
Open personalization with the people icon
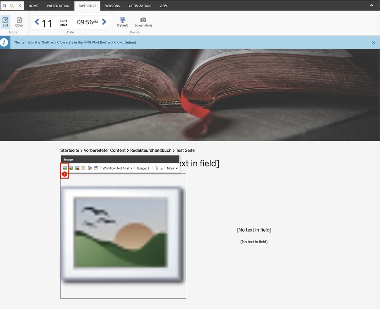coord(89,168)
